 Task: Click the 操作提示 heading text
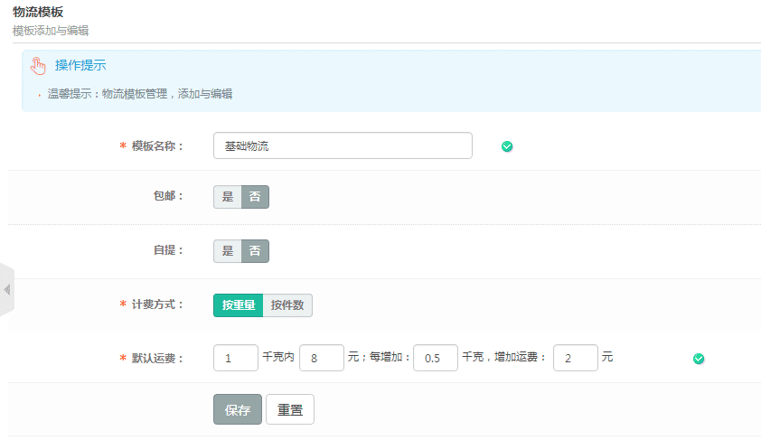coord(80,65)
